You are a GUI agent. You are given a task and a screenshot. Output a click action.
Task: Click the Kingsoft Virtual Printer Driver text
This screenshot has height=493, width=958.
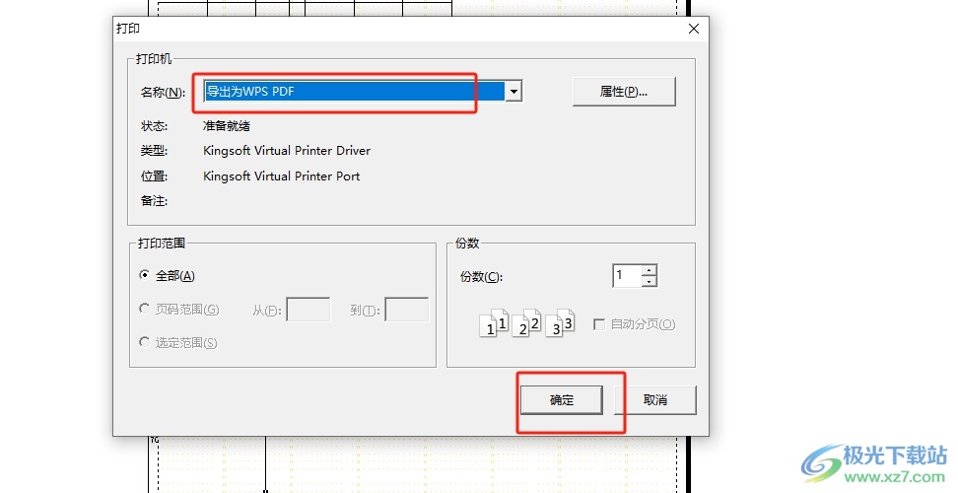(287, 150)
